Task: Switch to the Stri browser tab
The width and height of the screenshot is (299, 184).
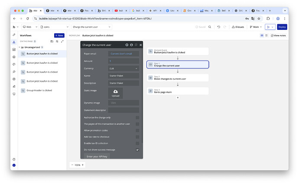Action: pyautogui.click(x=104, y=11)
